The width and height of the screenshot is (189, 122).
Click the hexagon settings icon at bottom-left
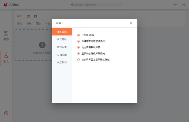pos(6,113)
